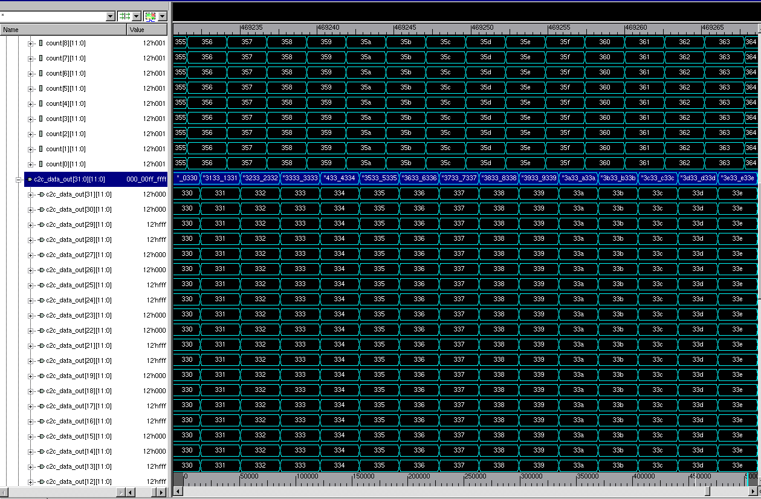This screenshot has width=761, height=499.
Task: Click the icon beside selected c2c_data_out[31:0][11:0] bus
Action: (30, 179)
